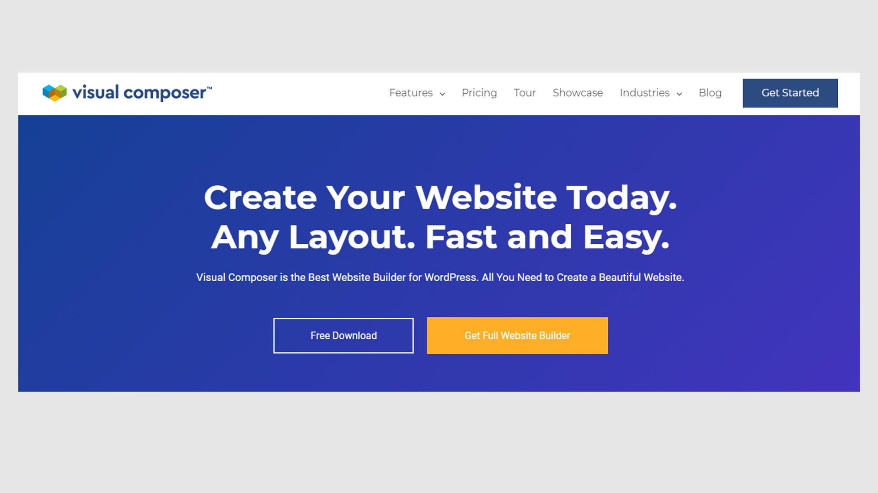Click the Showcase navigation item
This screenshot has width=878, height=493.
[577, 93]
